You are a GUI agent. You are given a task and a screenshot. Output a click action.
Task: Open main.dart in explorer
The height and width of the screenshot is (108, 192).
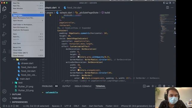(25, 79)
